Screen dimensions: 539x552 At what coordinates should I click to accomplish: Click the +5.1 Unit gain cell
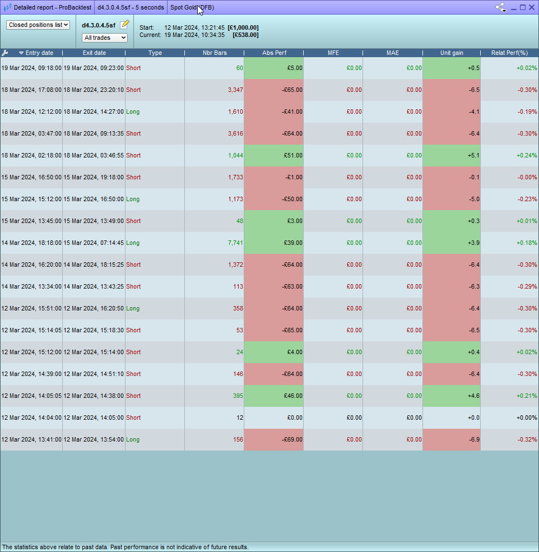pos(452,155)
